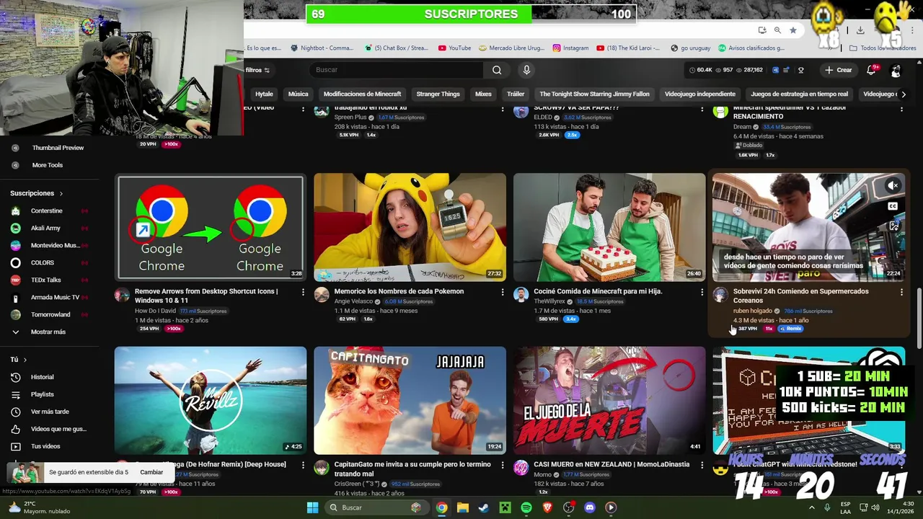The height and width of the screenshot is (519, 923).
Task: Select the Hytale category chip
Action: point(264,94)
